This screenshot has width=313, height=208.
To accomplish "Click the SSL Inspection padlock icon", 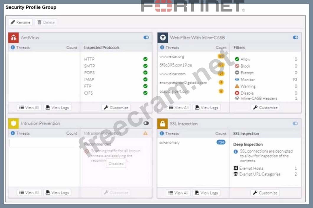I will click(163, 124).
